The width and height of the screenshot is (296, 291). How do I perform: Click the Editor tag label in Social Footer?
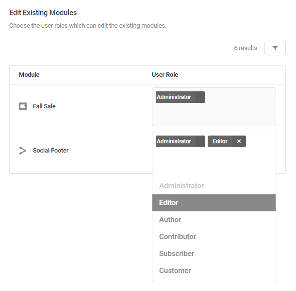(x=220, y=141)
